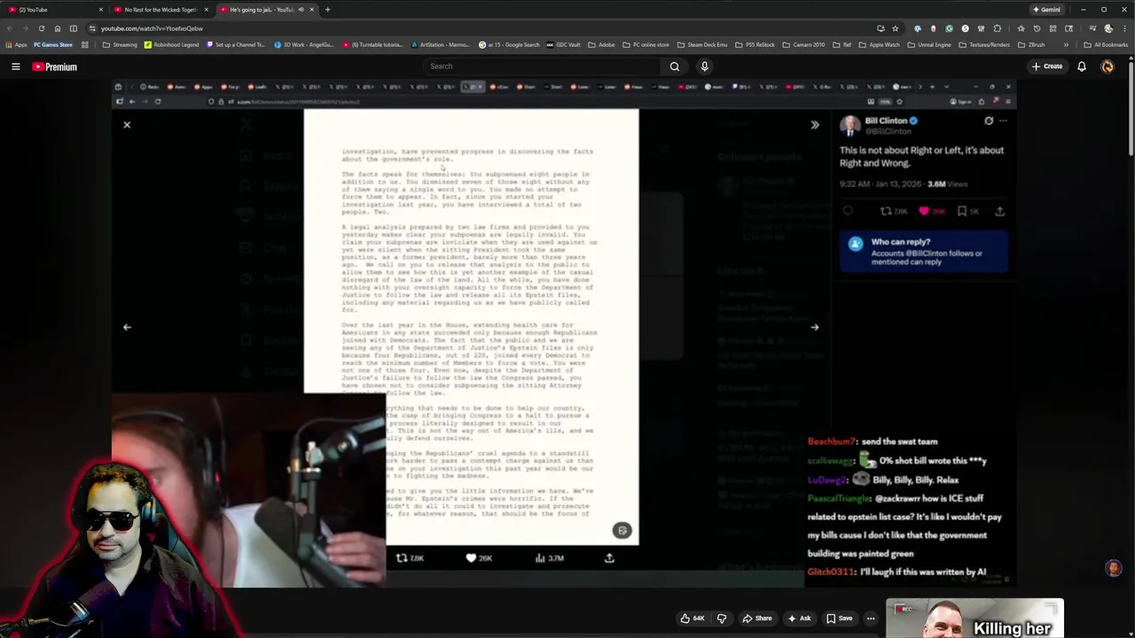Viewport: 1135px width, 638px height.
Task: Open Bill Clinton's profile name
Action: tap(886, 121)
